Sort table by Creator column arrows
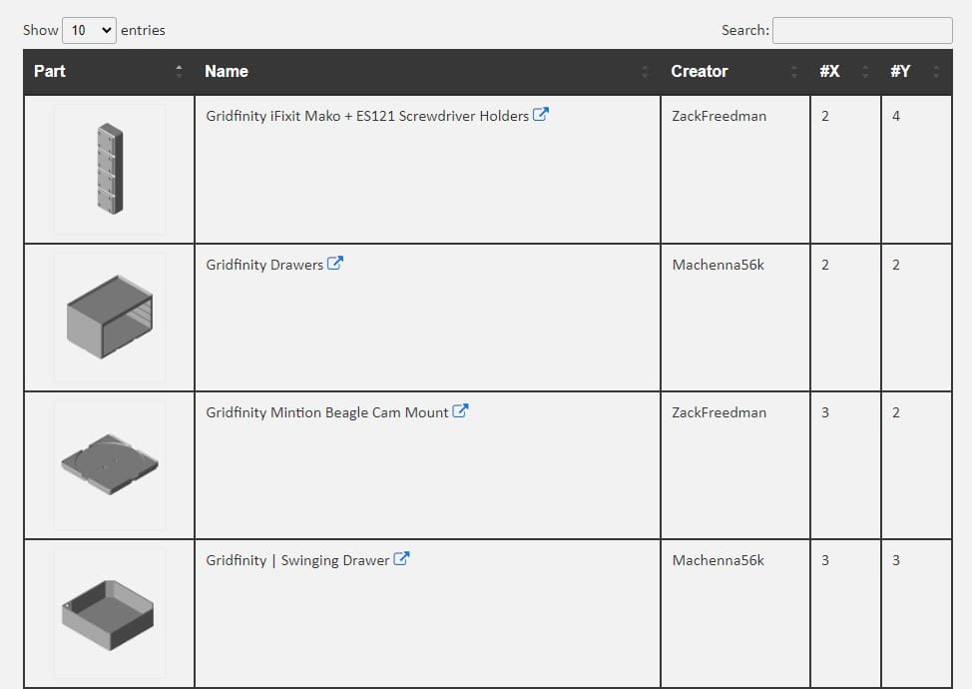The height and width of the screenshot is (689, 972). 794,71
